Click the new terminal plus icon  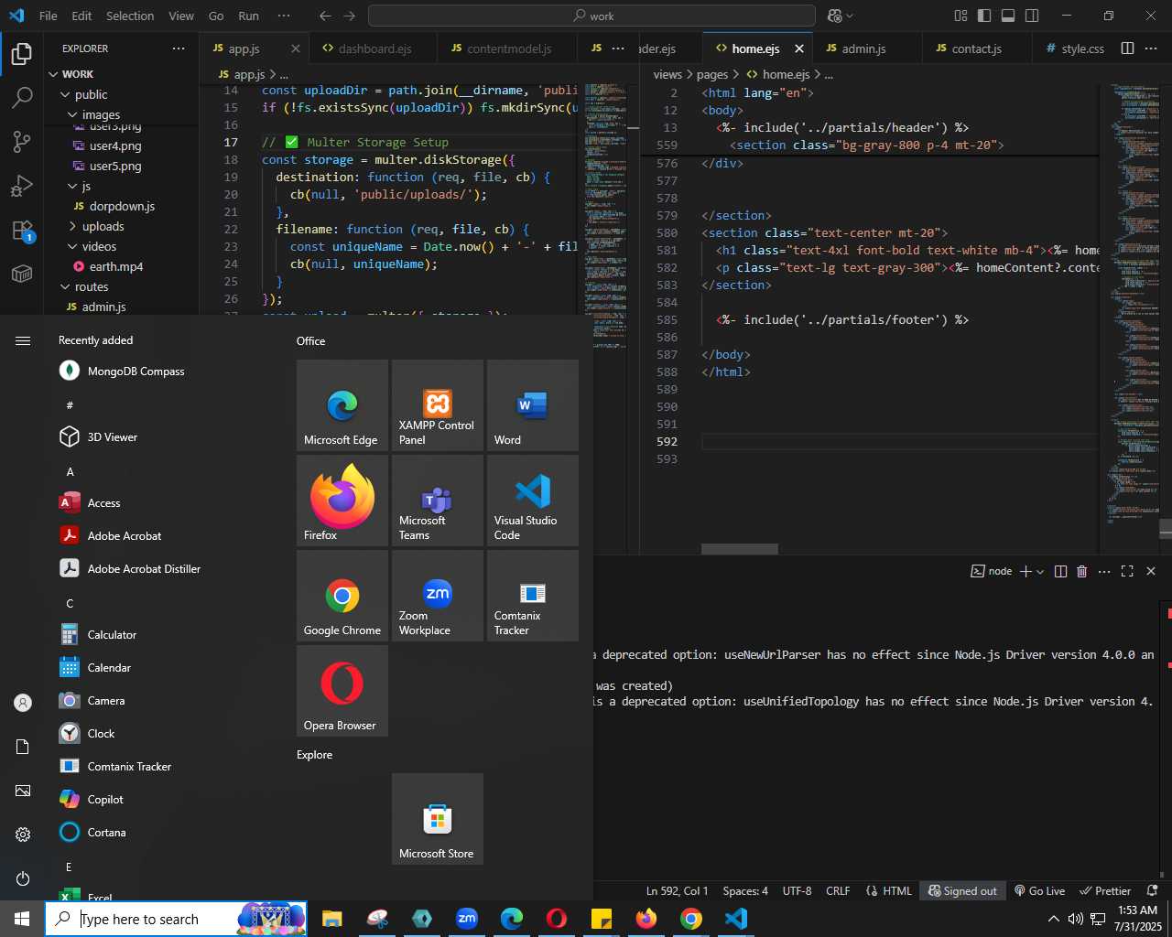pyautogui.click(x=1025, y=571)
